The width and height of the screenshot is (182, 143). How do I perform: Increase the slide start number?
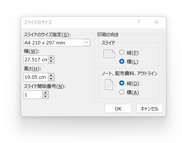tap(45, 93)
